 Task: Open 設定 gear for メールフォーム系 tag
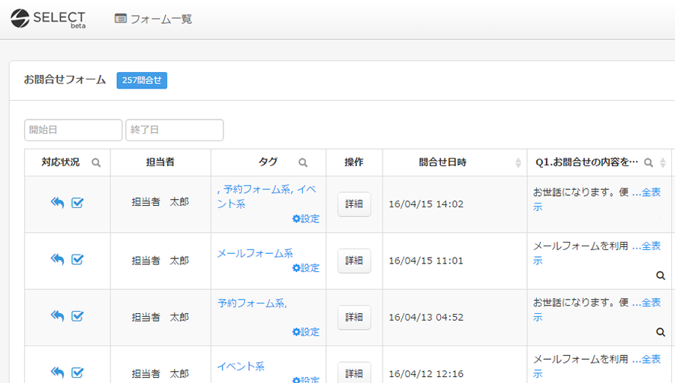coord(306,268)
